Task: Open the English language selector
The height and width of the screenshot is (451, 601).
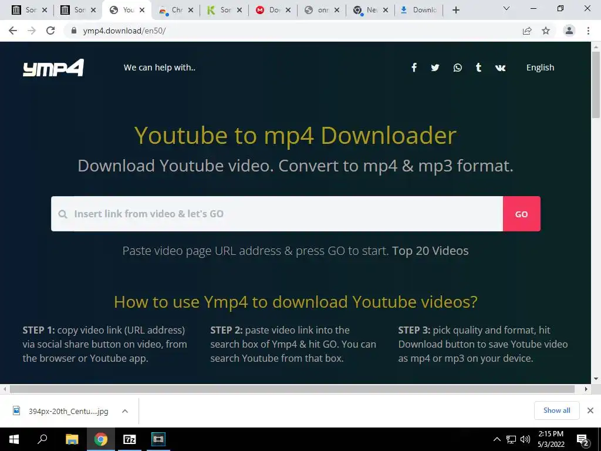Action: (x=540, y=68)
